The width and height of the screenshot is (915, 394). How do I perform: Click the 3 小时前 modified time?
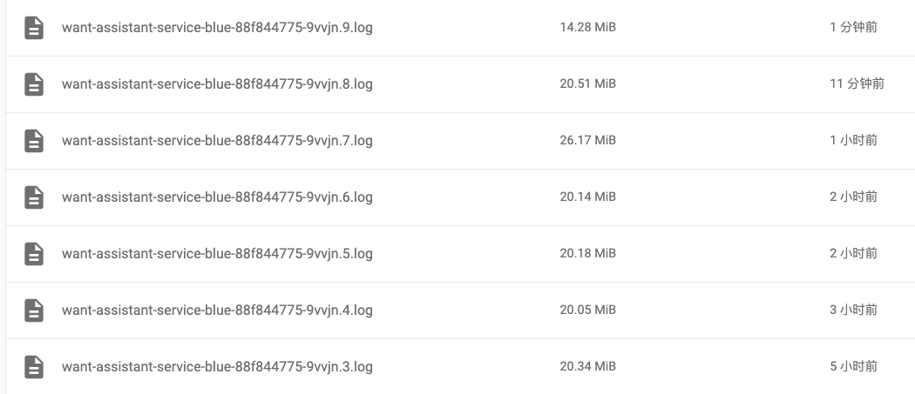[853, 311]
